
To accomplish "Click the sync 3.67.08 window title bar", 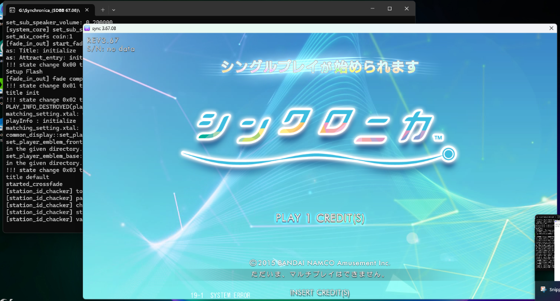I will (x=311, y=28).
